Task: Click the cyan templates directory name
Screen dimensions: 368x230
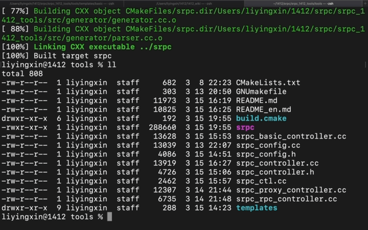Action: (x=256, y=208)
